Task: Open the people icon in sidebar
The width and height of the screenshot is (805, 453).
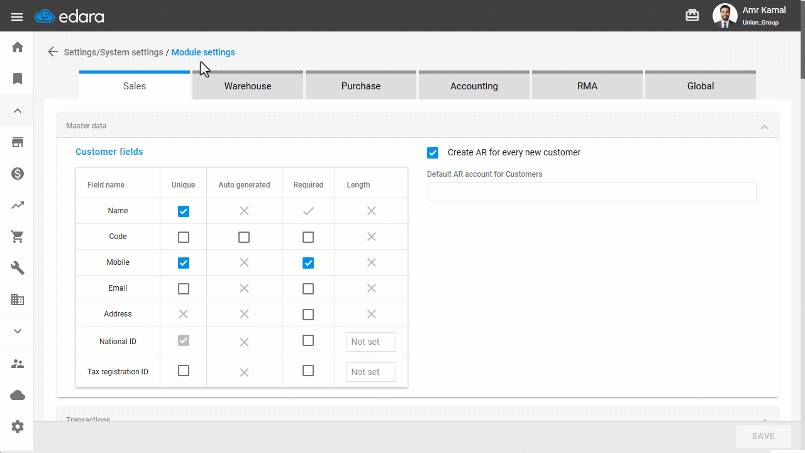Action: point(18,364)
